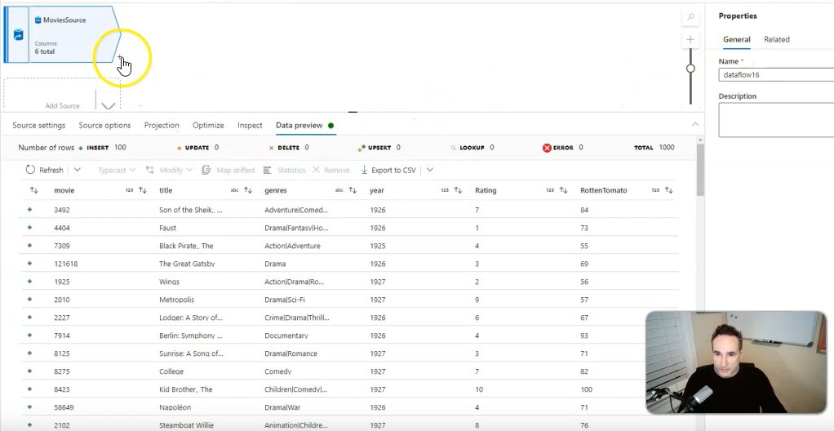Click the year column header
The width and height of the screenshot is (834, 431).
click(376, 190)
